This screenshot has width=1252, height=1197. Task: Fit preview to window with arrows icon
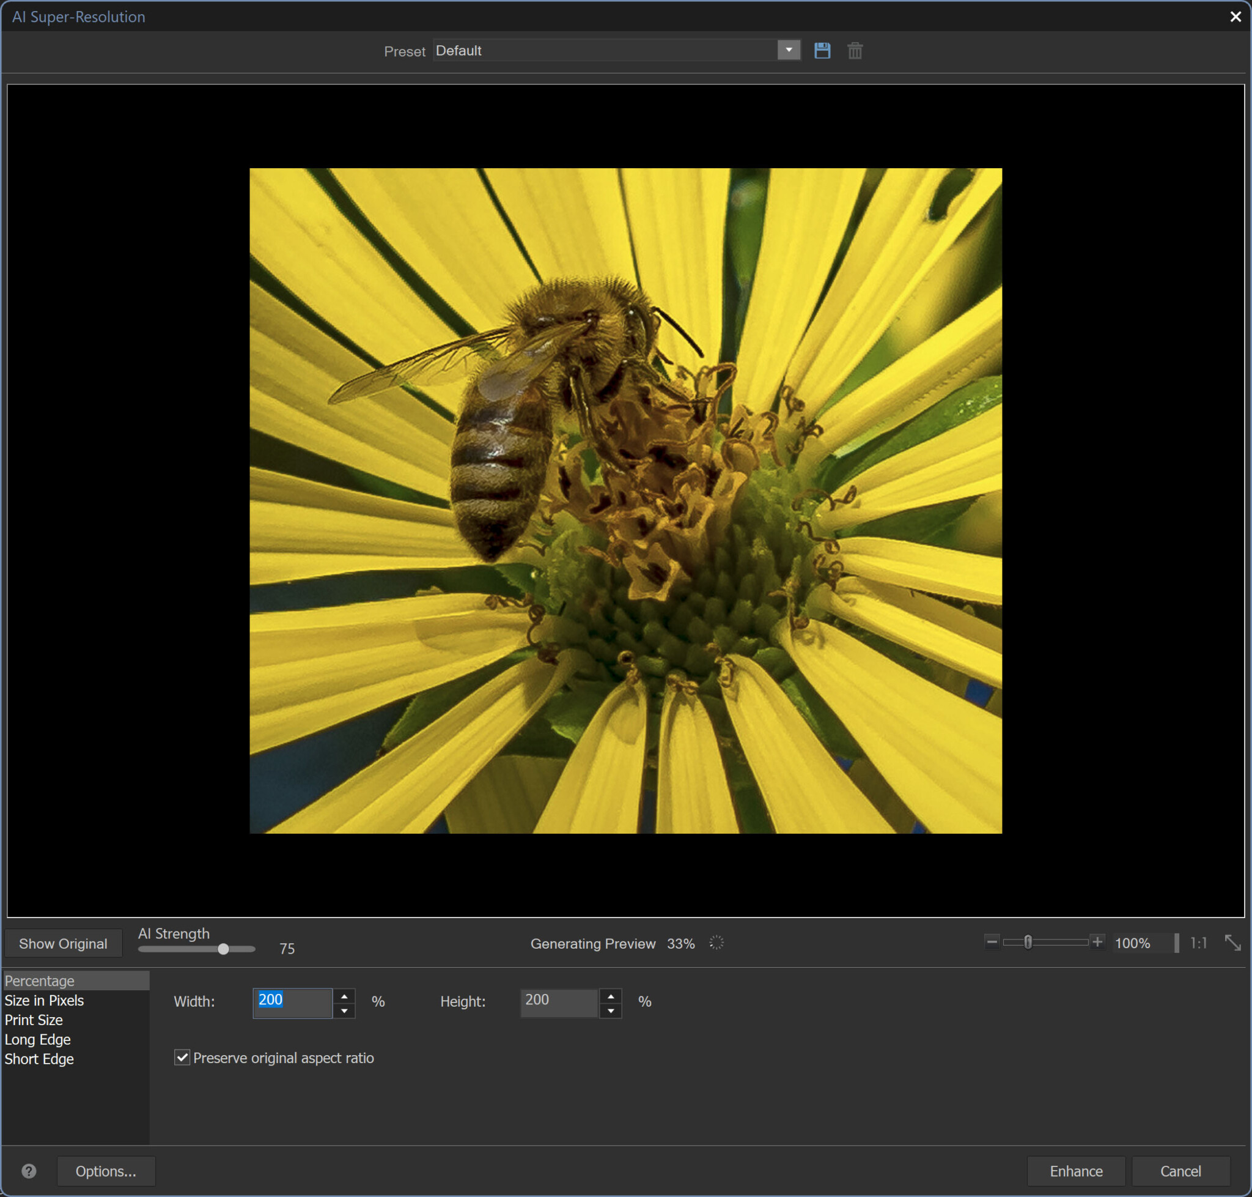pyautogui.click(x=1232, y=943)
